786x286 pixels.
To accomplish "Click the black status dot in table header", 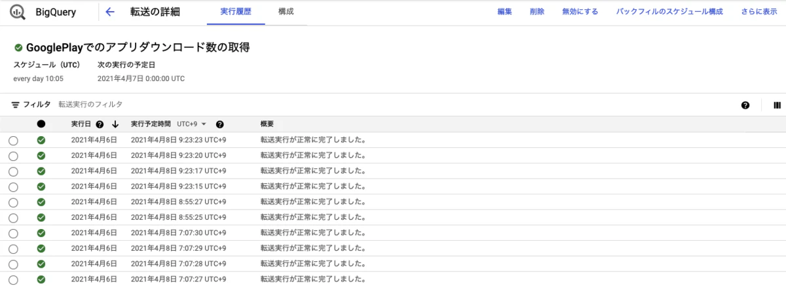I will (41, 124).
